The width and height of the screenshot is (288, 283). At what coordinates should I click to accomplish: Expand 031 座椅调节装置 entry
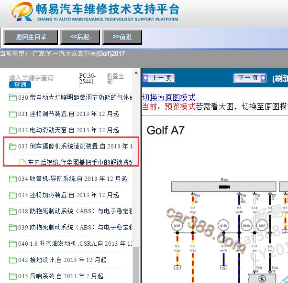click(x=68, y=114)
